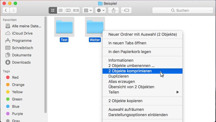Select the Gray tag
This screenshot has width=216, height=122.
[13, 121]
